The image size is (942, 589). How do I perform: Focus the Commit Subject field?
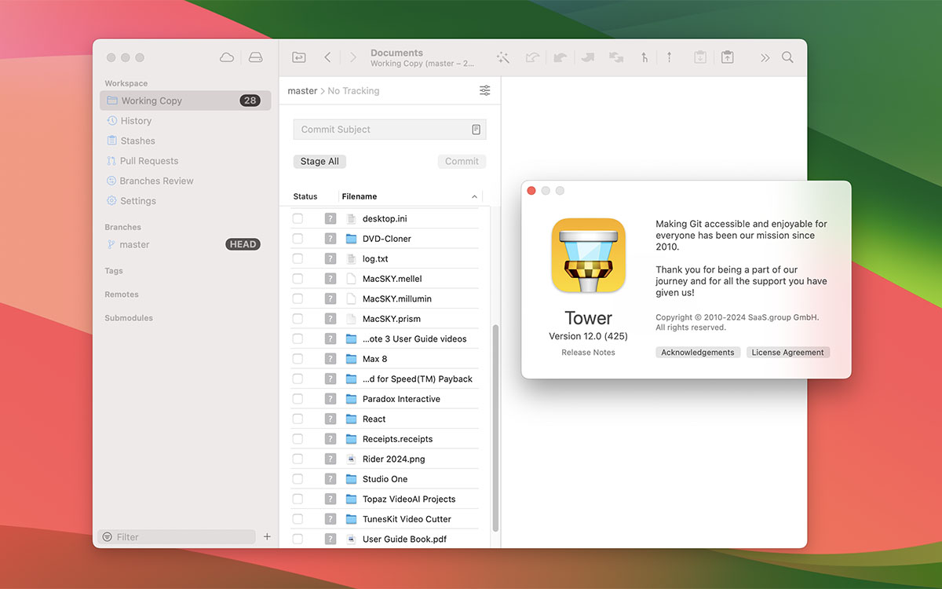click(x=389, y=130)
